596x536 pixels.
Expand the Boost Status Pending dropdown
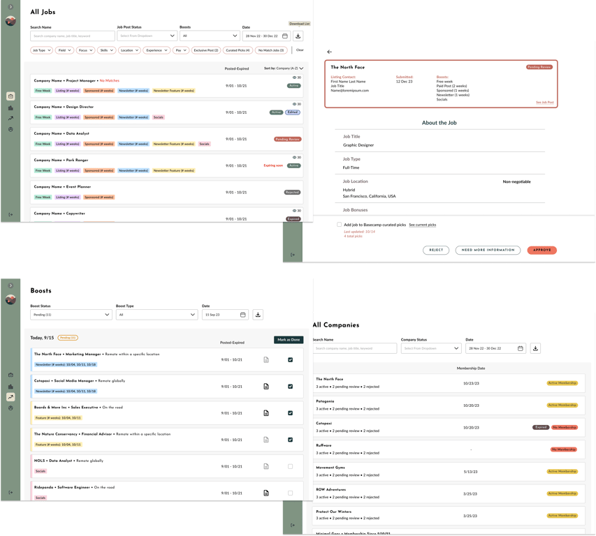[x=71, y=314]
